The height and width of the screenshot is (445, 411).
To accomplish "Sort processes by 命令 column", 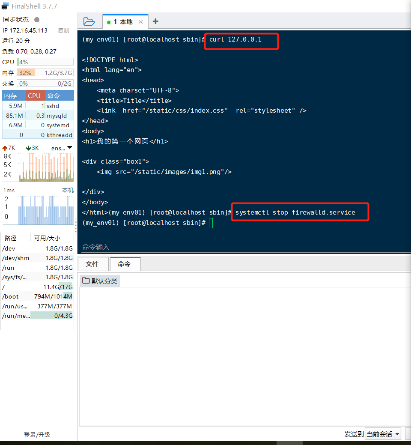I will point(59,96).
